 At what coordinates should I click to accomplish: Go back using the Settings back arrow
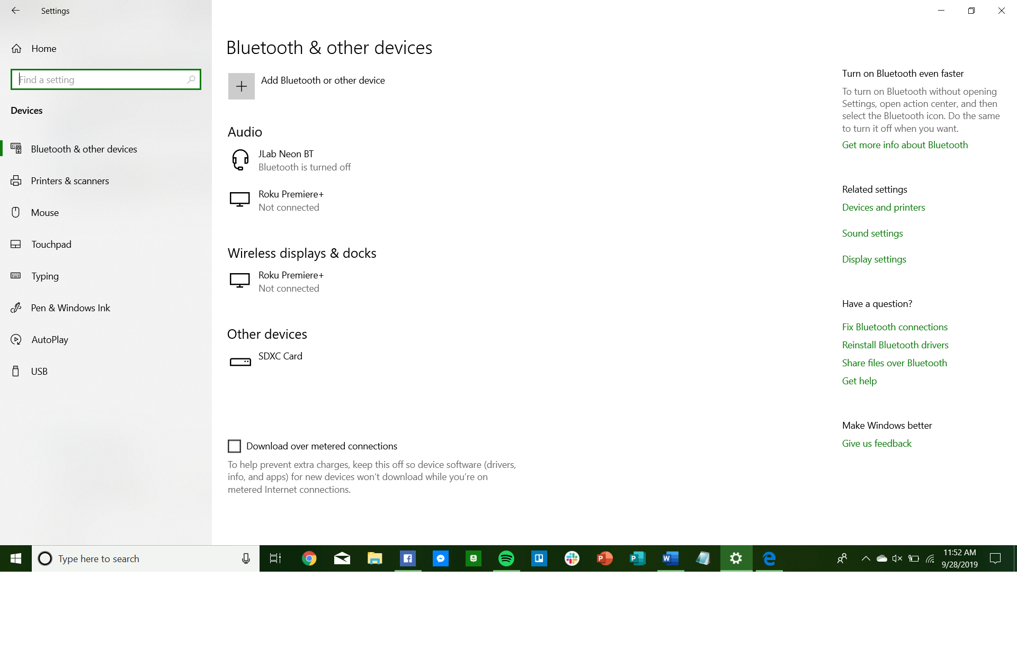(15, 11)
